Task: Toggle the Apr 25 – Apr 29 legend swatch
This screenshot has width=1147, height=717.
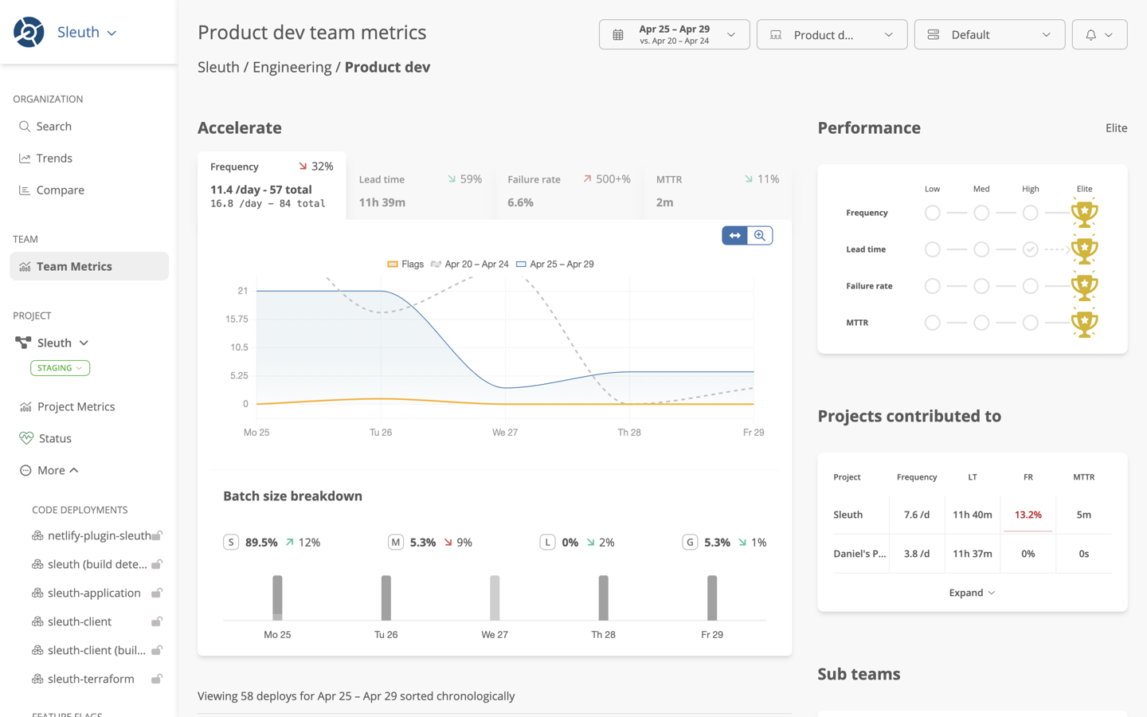Action: tap(521, 264)
